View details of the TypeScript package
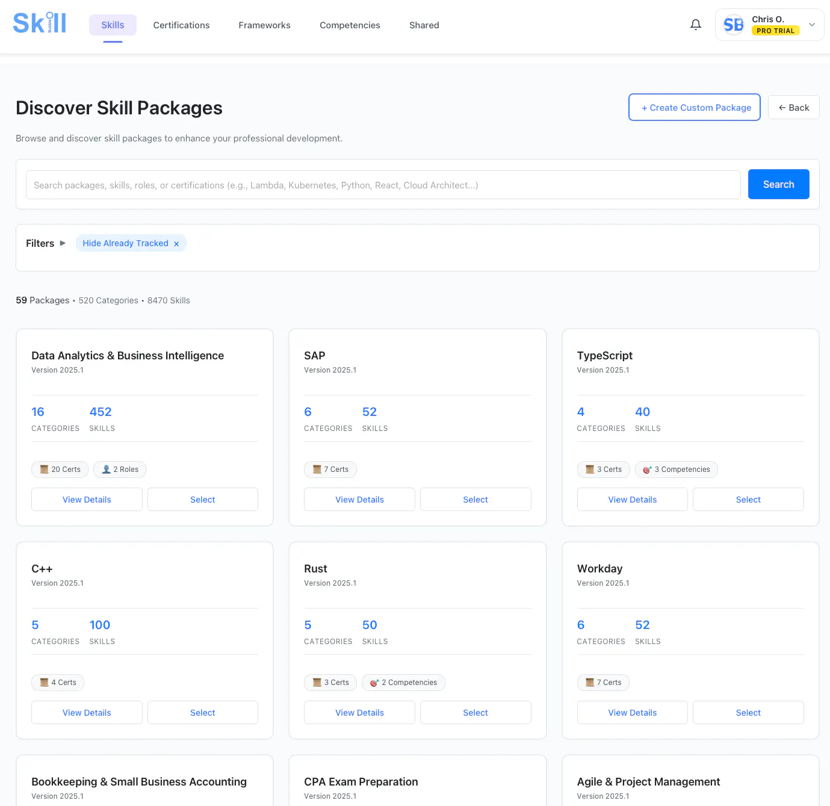 click(x=633, y=500)
